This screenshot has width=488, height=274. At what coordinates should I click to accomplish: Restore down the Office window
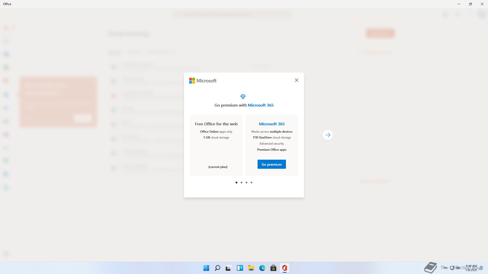point(470,4)
